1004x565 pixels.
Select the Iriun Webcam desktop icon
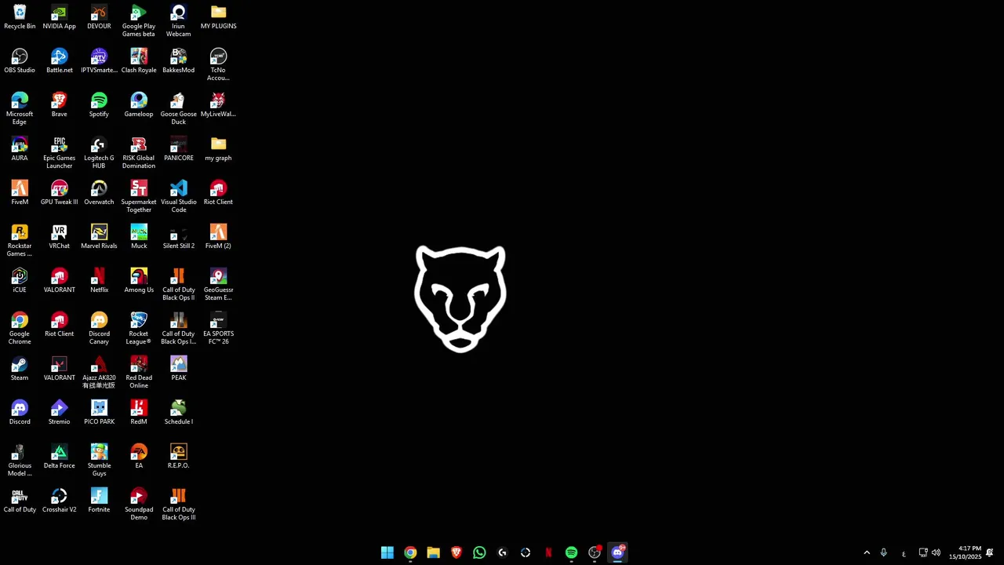pyautogui.click(x=179, y=21)
